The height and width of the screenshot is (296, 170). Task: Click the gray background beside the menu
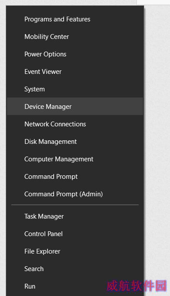click(157, 132)
